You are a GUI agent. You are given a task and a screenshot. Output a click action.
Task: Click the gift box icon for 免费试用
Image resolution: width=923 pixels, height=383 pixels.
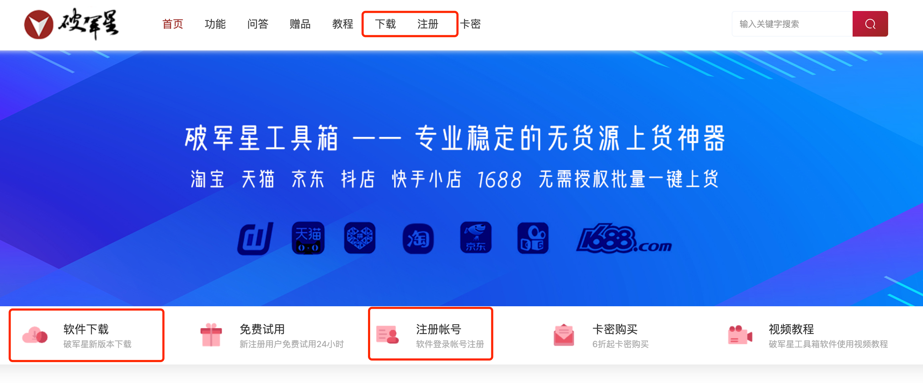pyautogui.click(x=211, y=335)
